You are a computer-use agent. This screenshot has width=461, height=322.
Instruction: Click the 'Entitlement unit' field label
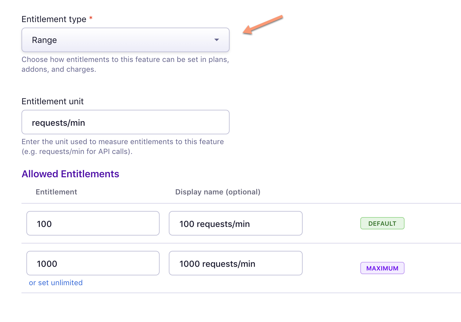[x=52, y=101]
